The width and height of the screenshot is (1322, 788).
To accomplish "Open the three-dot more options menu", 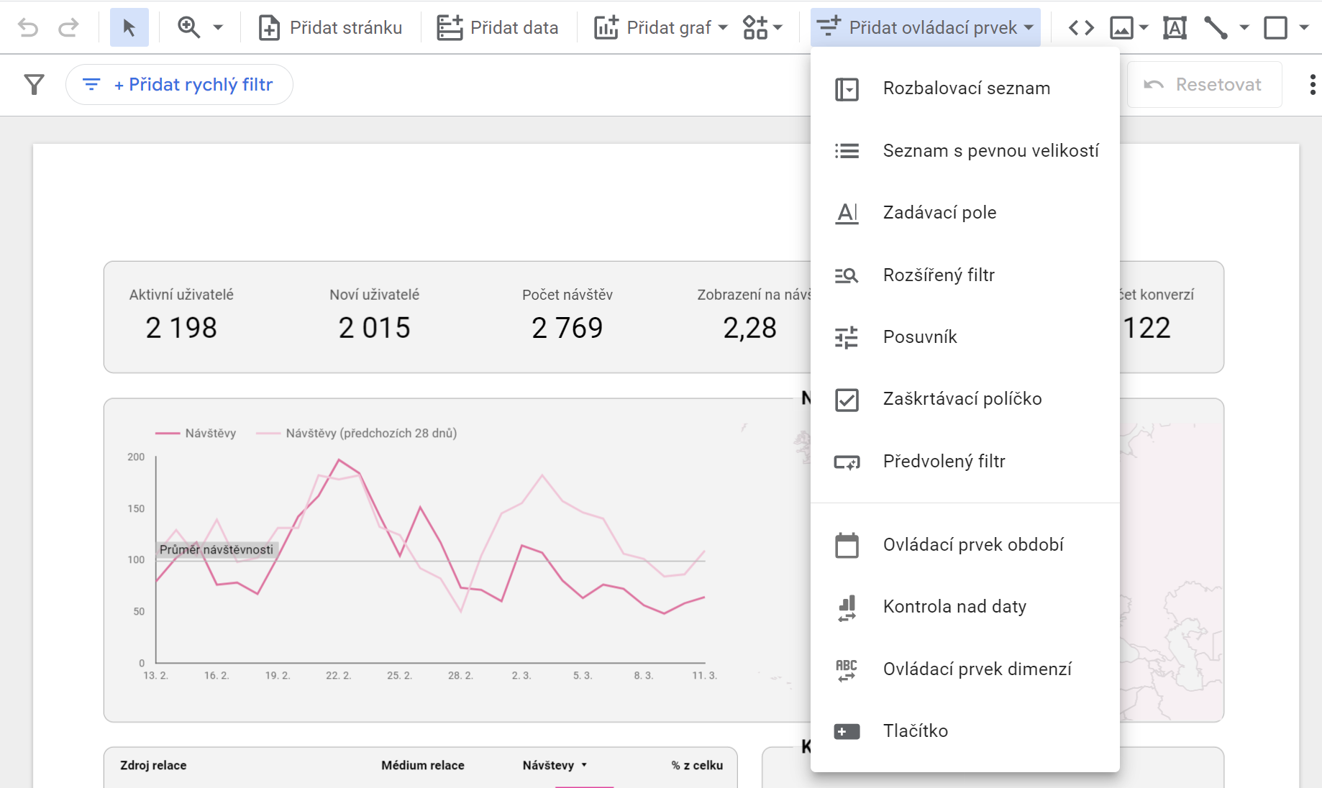I will 1312,85.
